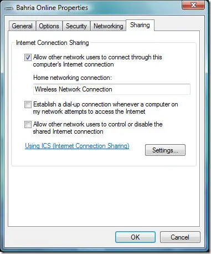Image resolution: width=211 pixels, height=254 pixels.
Task: Click the Bahria Online Properties title bar
Action: 92,8
